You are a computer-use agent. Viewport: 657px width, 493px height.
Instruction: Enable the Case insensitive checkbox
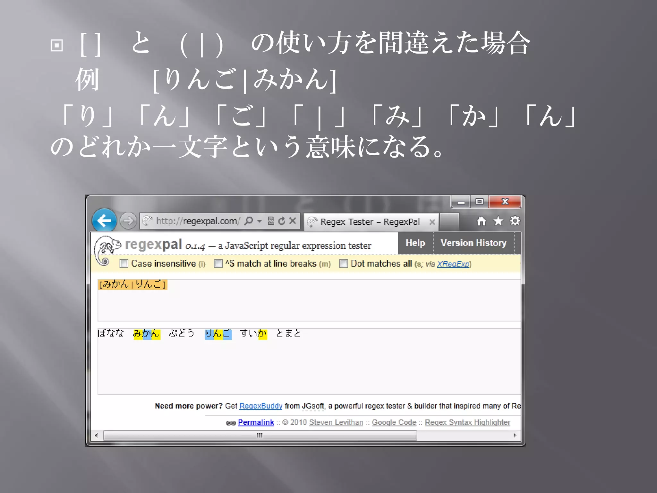point(124,264)
